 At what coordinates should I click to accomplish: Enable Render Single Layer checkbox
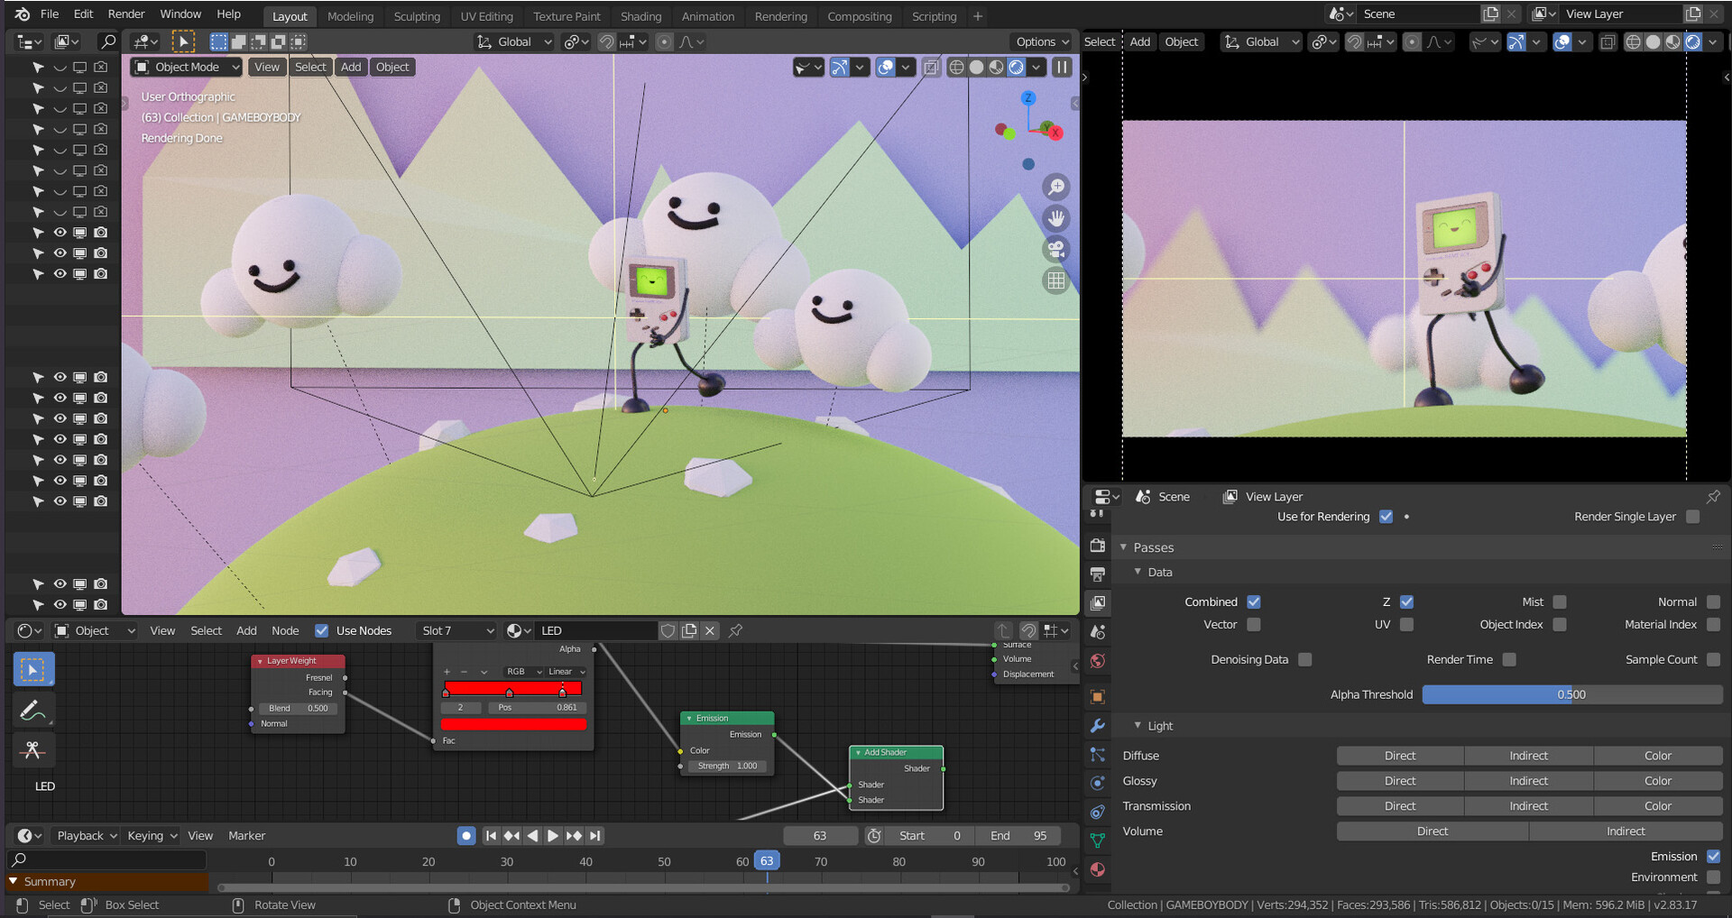pyautogui.click(x=1692, y=517)
